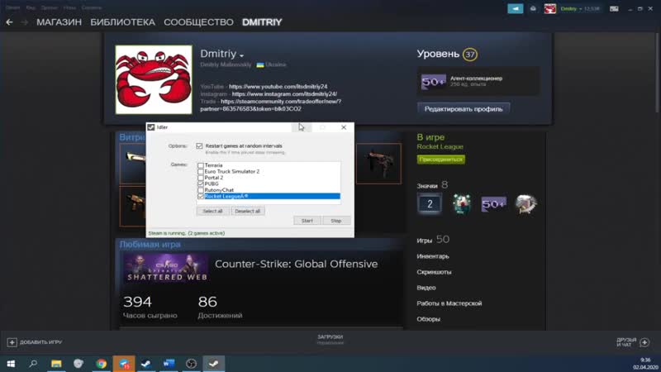The image size is (661, 372).
Task: Click Deselect all in Idler
Action: 247,211
